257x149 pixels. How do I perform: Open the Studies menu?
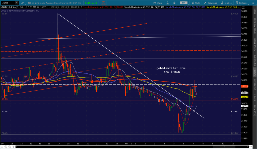tap(226, 3)
